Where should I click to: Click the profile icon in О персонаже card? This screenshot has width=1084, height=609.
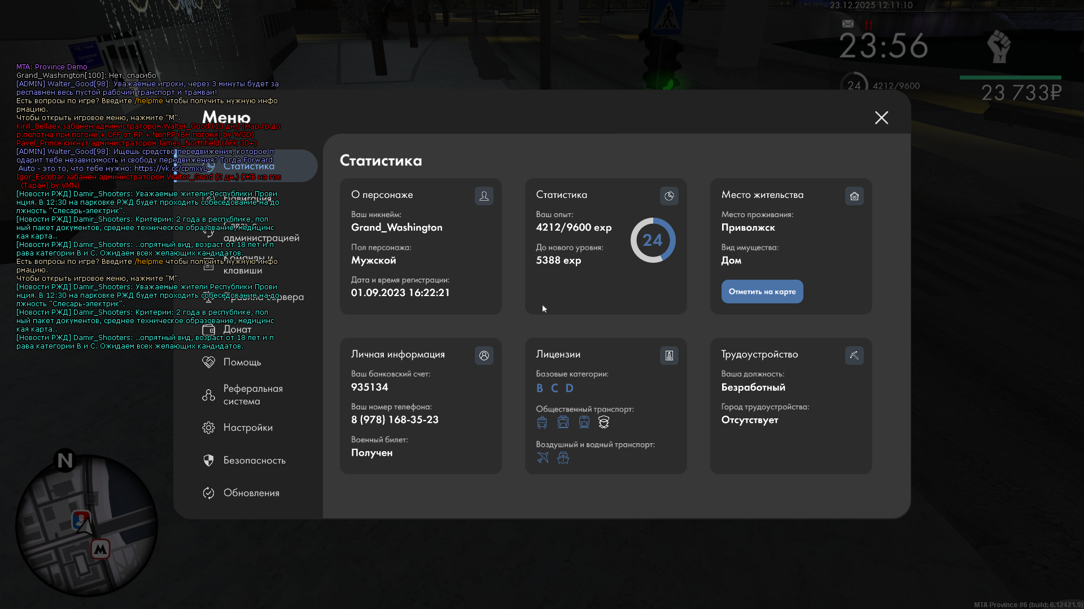coord(484,196)
